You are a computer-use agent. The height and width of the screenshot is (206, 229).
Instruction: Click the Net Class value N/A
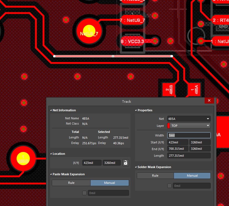(x=85, y=124)
